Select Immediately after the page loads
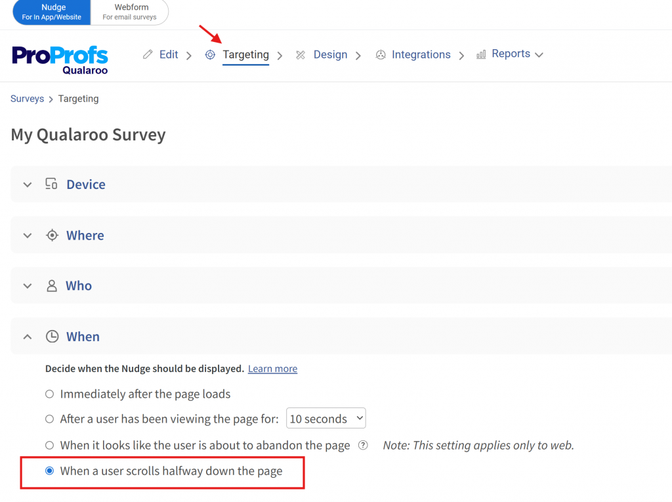The width and height of the screenshot is (672, 502). pos(49,394)
